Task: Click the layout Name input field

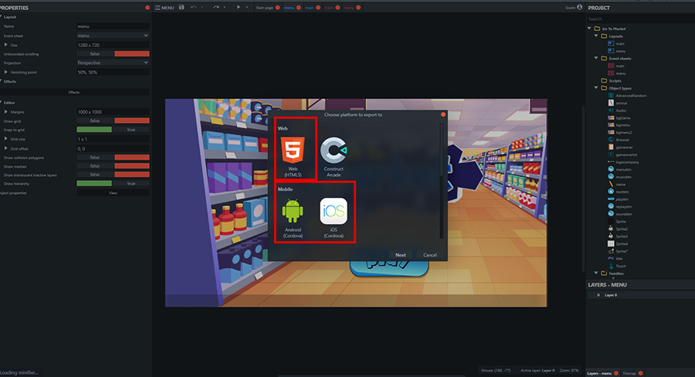Action: click(113, 26)
